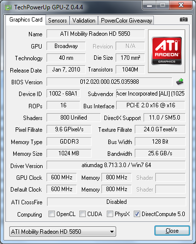Click the Bandwidth value 25.6 GB/s
The image size is (196, 244).
pos(160,153)
